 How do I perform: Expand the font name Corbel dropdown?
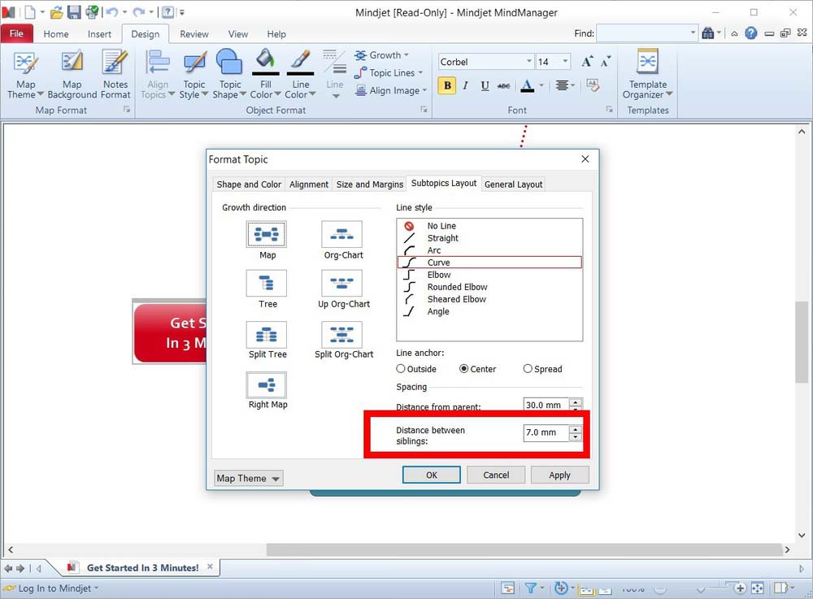529,61
